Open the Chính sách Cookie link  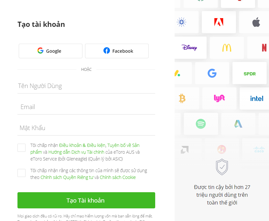click(118, 177)
